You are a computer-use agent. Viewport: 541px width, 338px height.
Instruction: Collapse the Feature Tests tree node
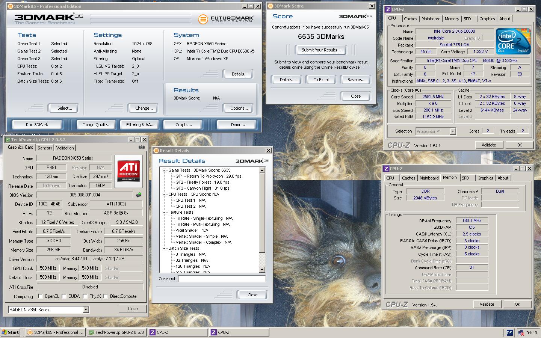tap(164, 212)
